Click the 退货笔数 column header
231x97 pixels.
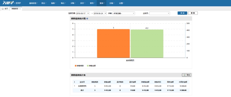click(120, 82)
